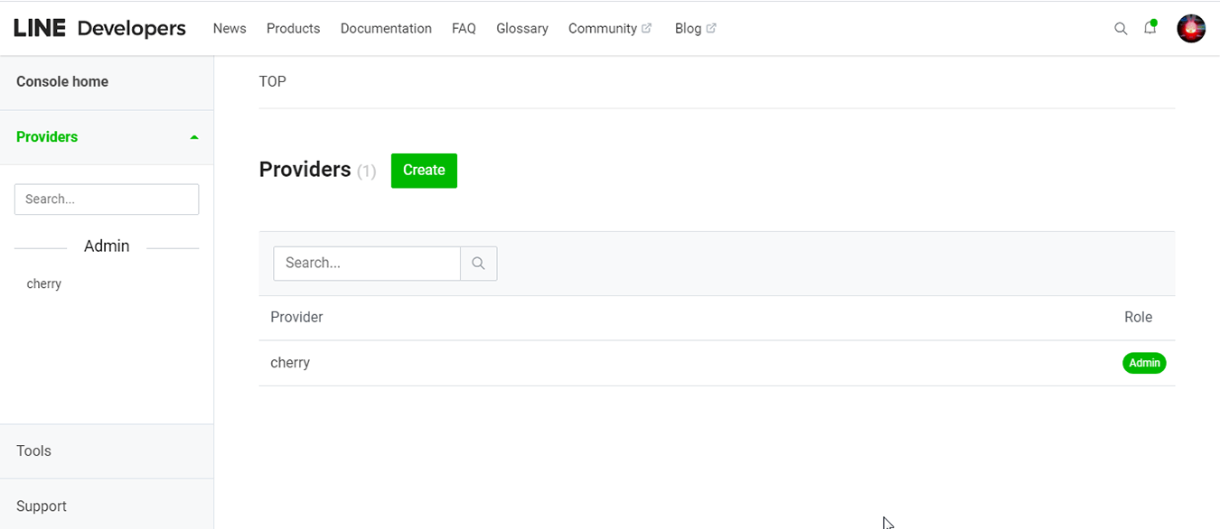Open the user profile avatar

[1191, 29]
